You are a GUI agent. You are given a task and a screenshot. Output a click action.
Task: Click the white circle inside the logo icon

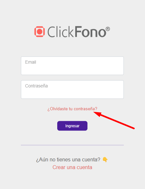[40, 32]
